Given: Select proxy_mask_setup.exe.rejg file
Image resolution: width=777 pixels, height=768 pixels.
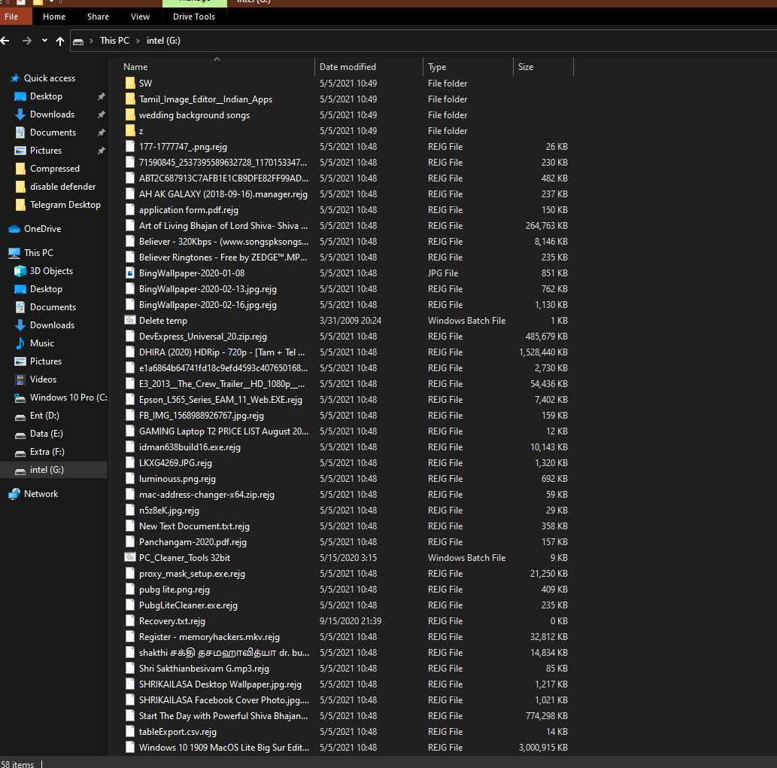Looking at the screenshot, I should pos(192,574).
